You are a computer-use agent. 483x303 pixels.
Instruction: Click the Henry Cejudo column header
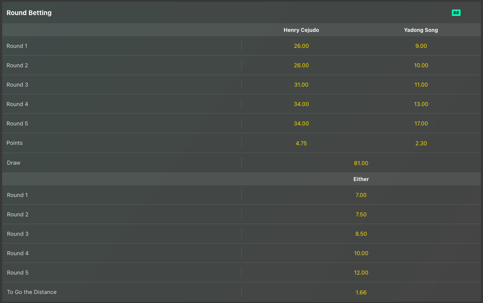(x=301, y=30)
